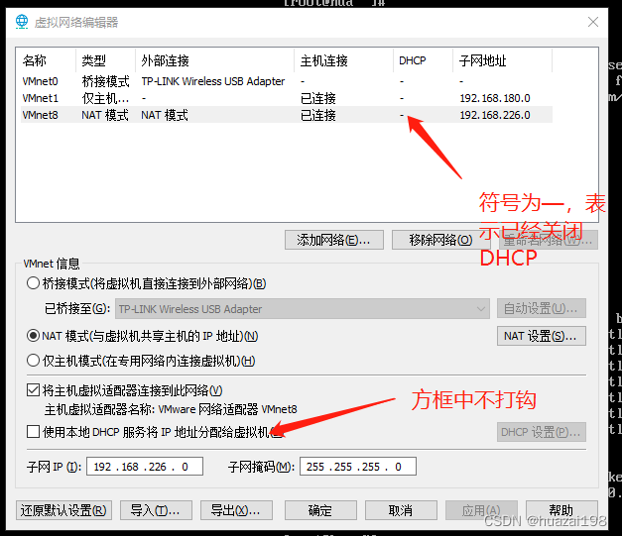Click the 添加网络(E)... button

(334, 240)
